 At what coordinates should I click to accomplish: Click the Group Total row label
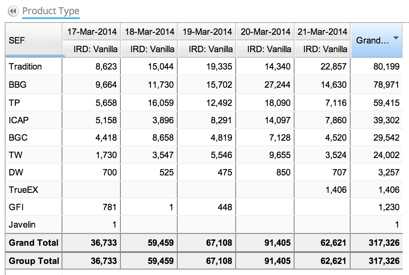click(34, 261)
